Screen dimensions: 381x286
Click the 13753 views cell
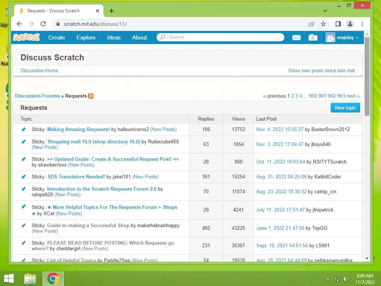coord(238,129)
